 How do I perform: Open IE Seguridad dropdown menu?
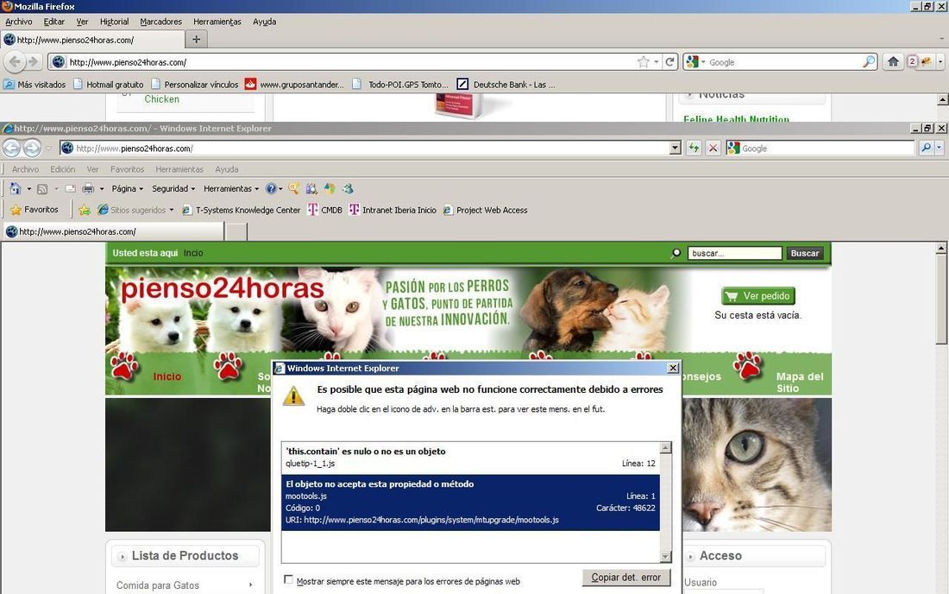[x=173, y=189]
